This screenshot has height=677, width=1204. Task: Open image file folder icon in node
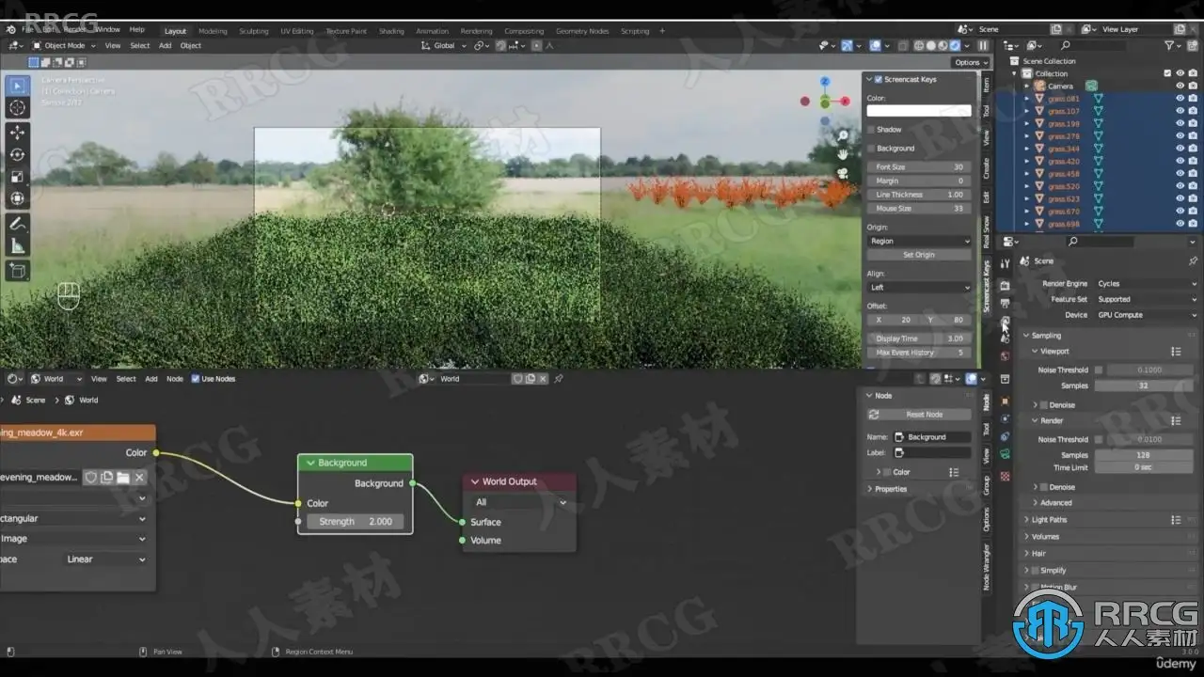click(123, 478)
